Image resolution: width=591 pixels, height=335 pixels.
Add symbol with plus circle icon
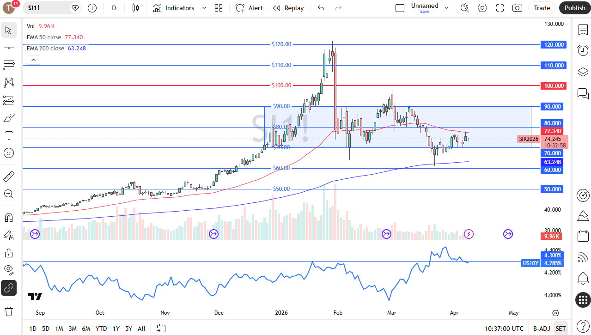[x=92, y=8]
